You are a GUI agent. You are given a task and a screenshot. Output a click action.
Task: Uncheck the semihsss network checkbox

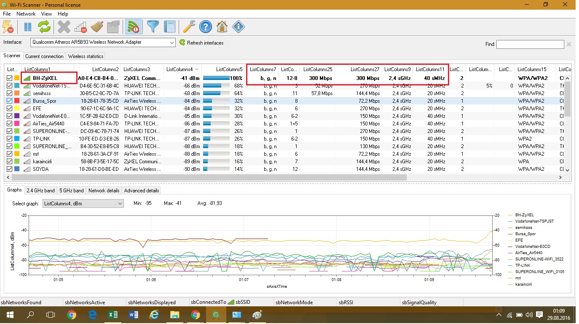pos(10,93)
